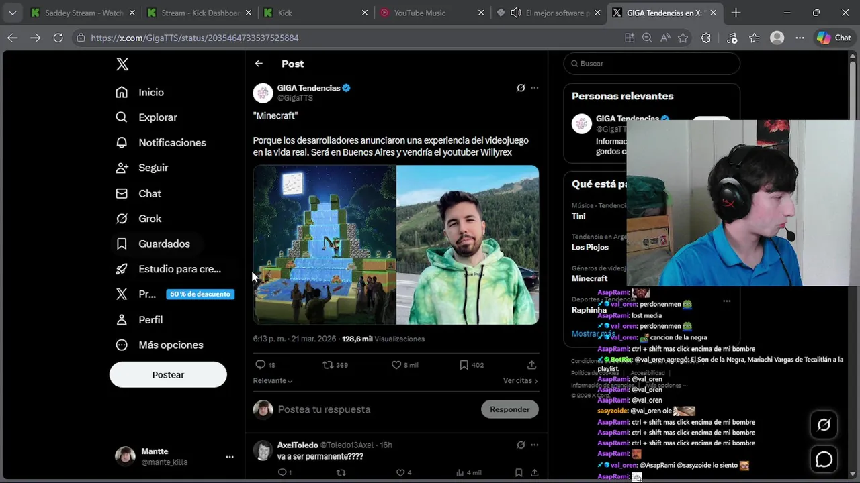Open the Tini trending topic
Viewport: 860px width, 483px height.
578,216
